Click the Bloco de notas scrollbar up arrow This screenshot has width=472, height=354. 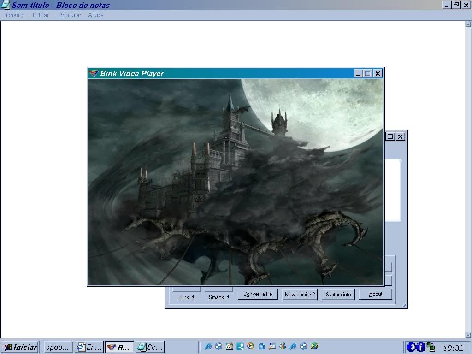tap(468, 24)
